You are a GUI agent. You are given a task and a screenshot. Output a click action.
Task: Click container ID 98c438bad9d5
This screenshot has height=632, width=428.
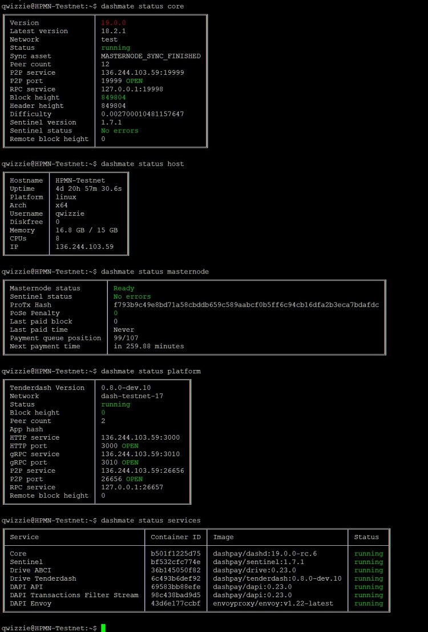click(x=175, y=595)
